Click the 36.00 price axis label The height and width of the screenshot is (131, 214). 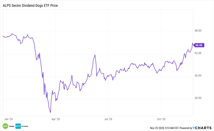198,75
